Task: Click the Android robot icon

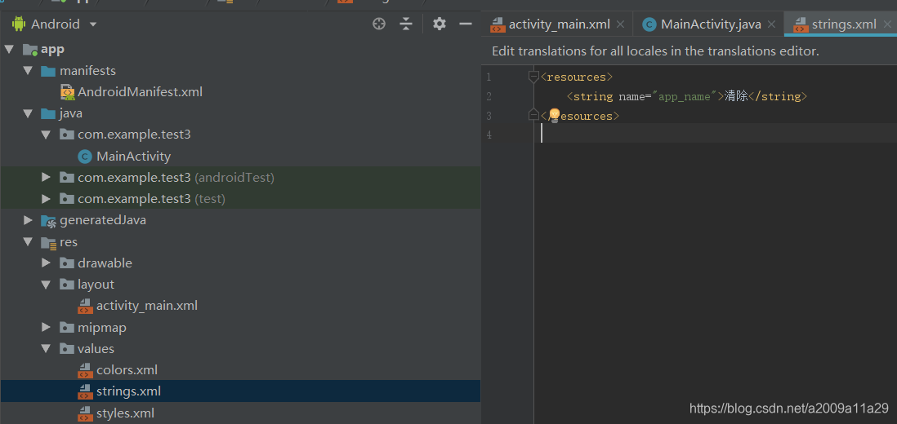Action: pos(18,24)
